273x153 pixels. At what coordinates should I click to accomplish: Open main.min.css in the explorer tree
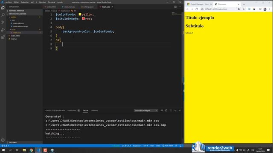pyautogui.click(x=18, y=23)
